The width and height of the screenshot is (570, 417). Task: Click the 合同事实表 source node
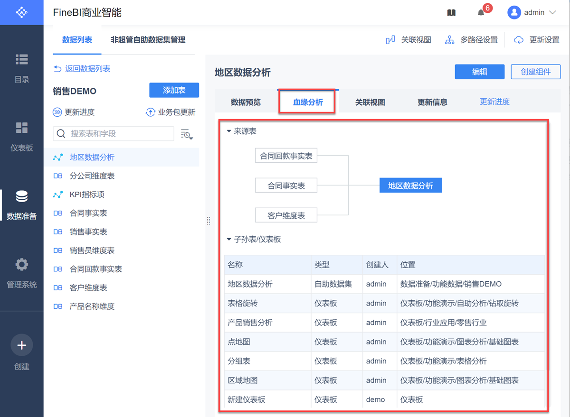[x=286, y=185]
